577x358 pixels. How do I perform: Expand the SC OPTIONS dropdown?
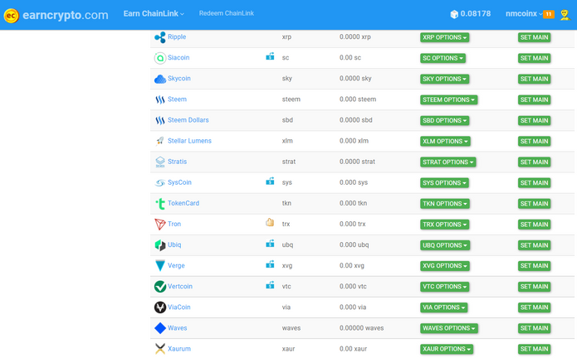point(443,58)
